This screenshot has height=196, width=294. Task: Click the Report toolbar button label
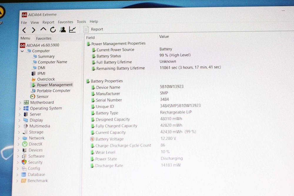tap(97, 29)
